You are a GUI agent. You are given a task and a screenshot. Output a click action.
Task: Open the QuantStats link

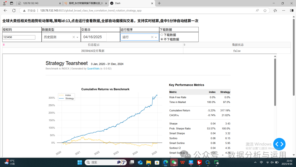(93, 68)
